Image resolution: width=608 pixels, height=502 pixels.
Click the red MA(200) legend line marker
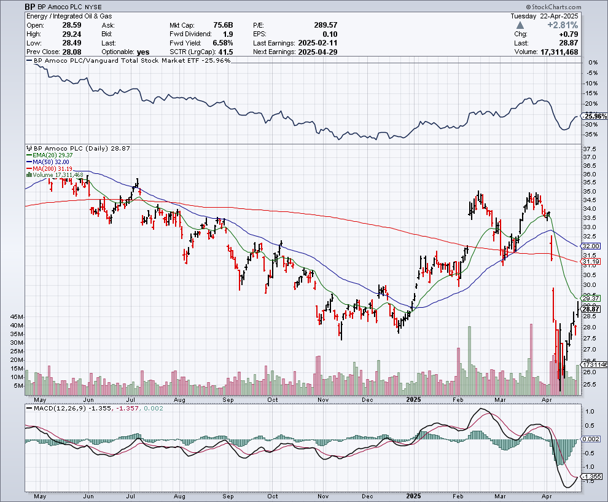28,168
